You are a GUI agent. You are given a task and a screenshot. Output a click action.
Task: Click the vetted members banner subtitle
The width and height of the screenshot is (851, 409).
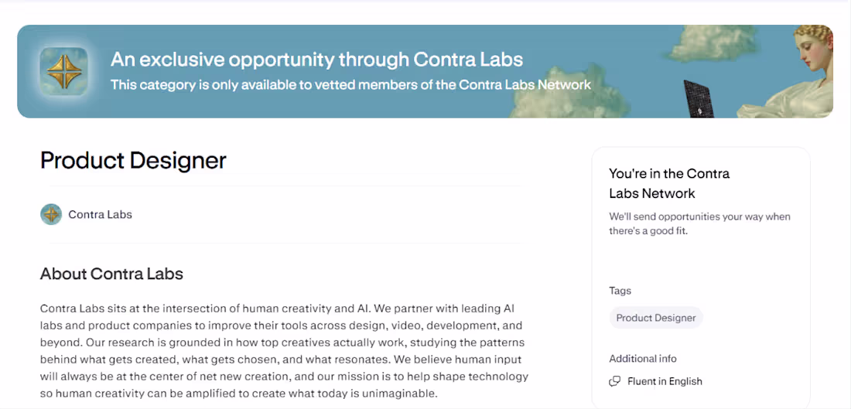point(350,84)
